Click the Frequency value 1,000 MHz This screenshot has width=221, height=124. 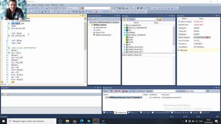[198, 44]
